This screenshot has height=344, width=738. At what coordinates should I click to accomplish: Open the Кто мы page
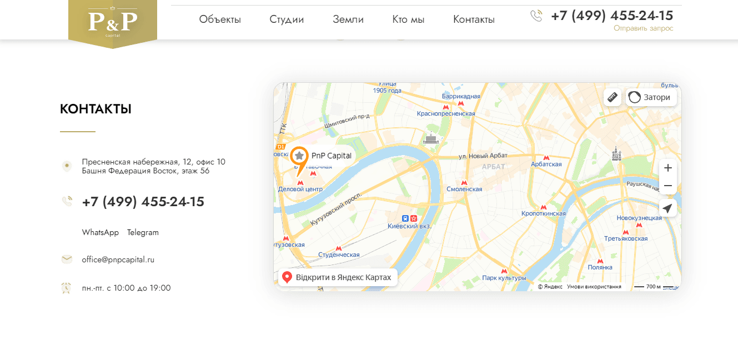pos(408,19)
